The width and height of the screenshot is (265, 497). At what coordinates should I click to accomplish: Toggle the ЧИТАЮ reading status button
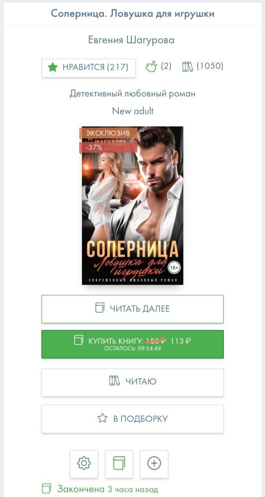point(132,382)
